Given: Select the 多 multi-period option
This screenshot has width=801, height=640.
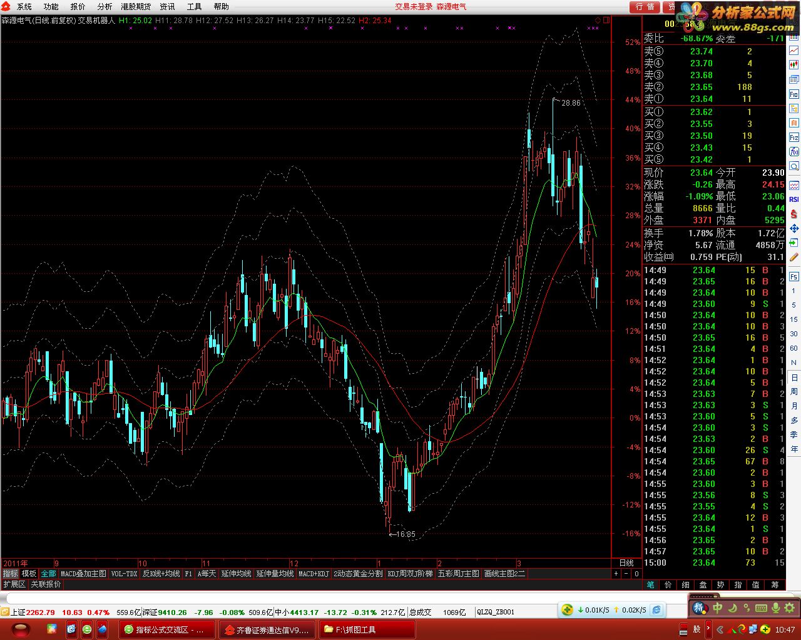Looking at the screenshot, I should pos(793,421).
